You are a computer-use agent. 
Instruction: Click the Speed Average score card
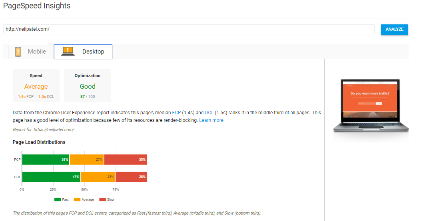(x=36, y=86)
